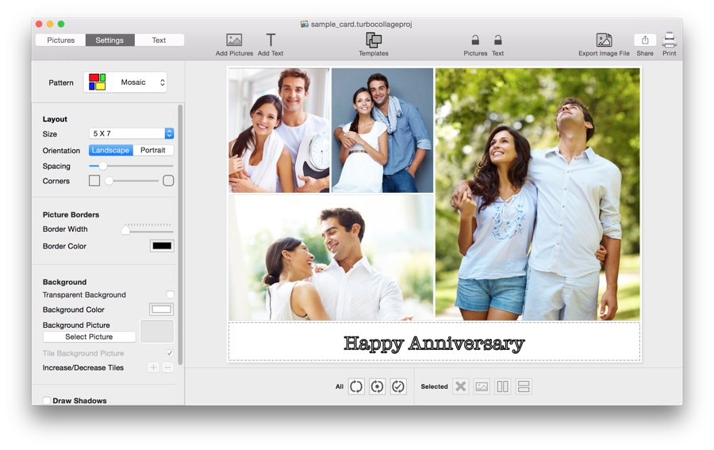
Task: Open the Pattern Mosaic dropdown
Action: 125,83
